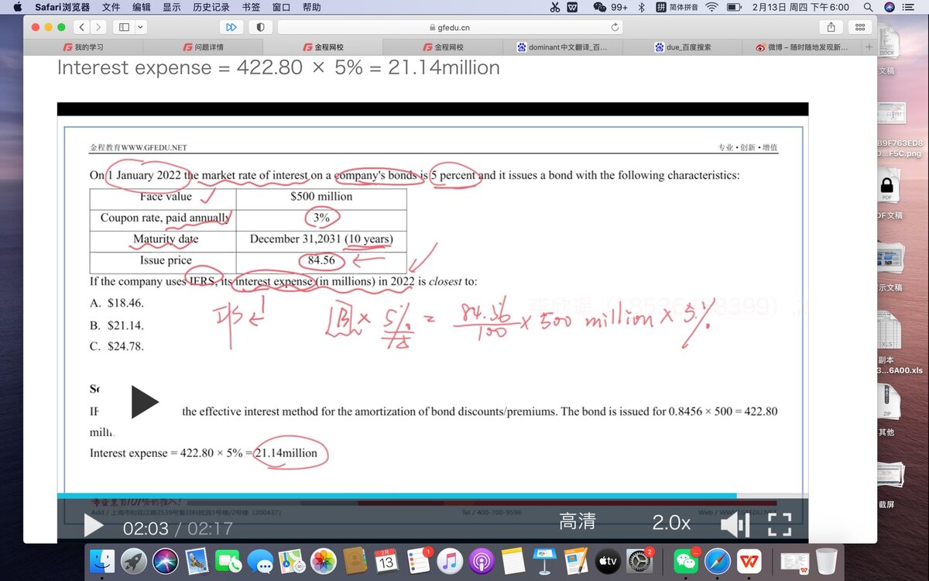Open 文件 menu
The height and width of the screenshot is (581, 929).
coord(111,7)
